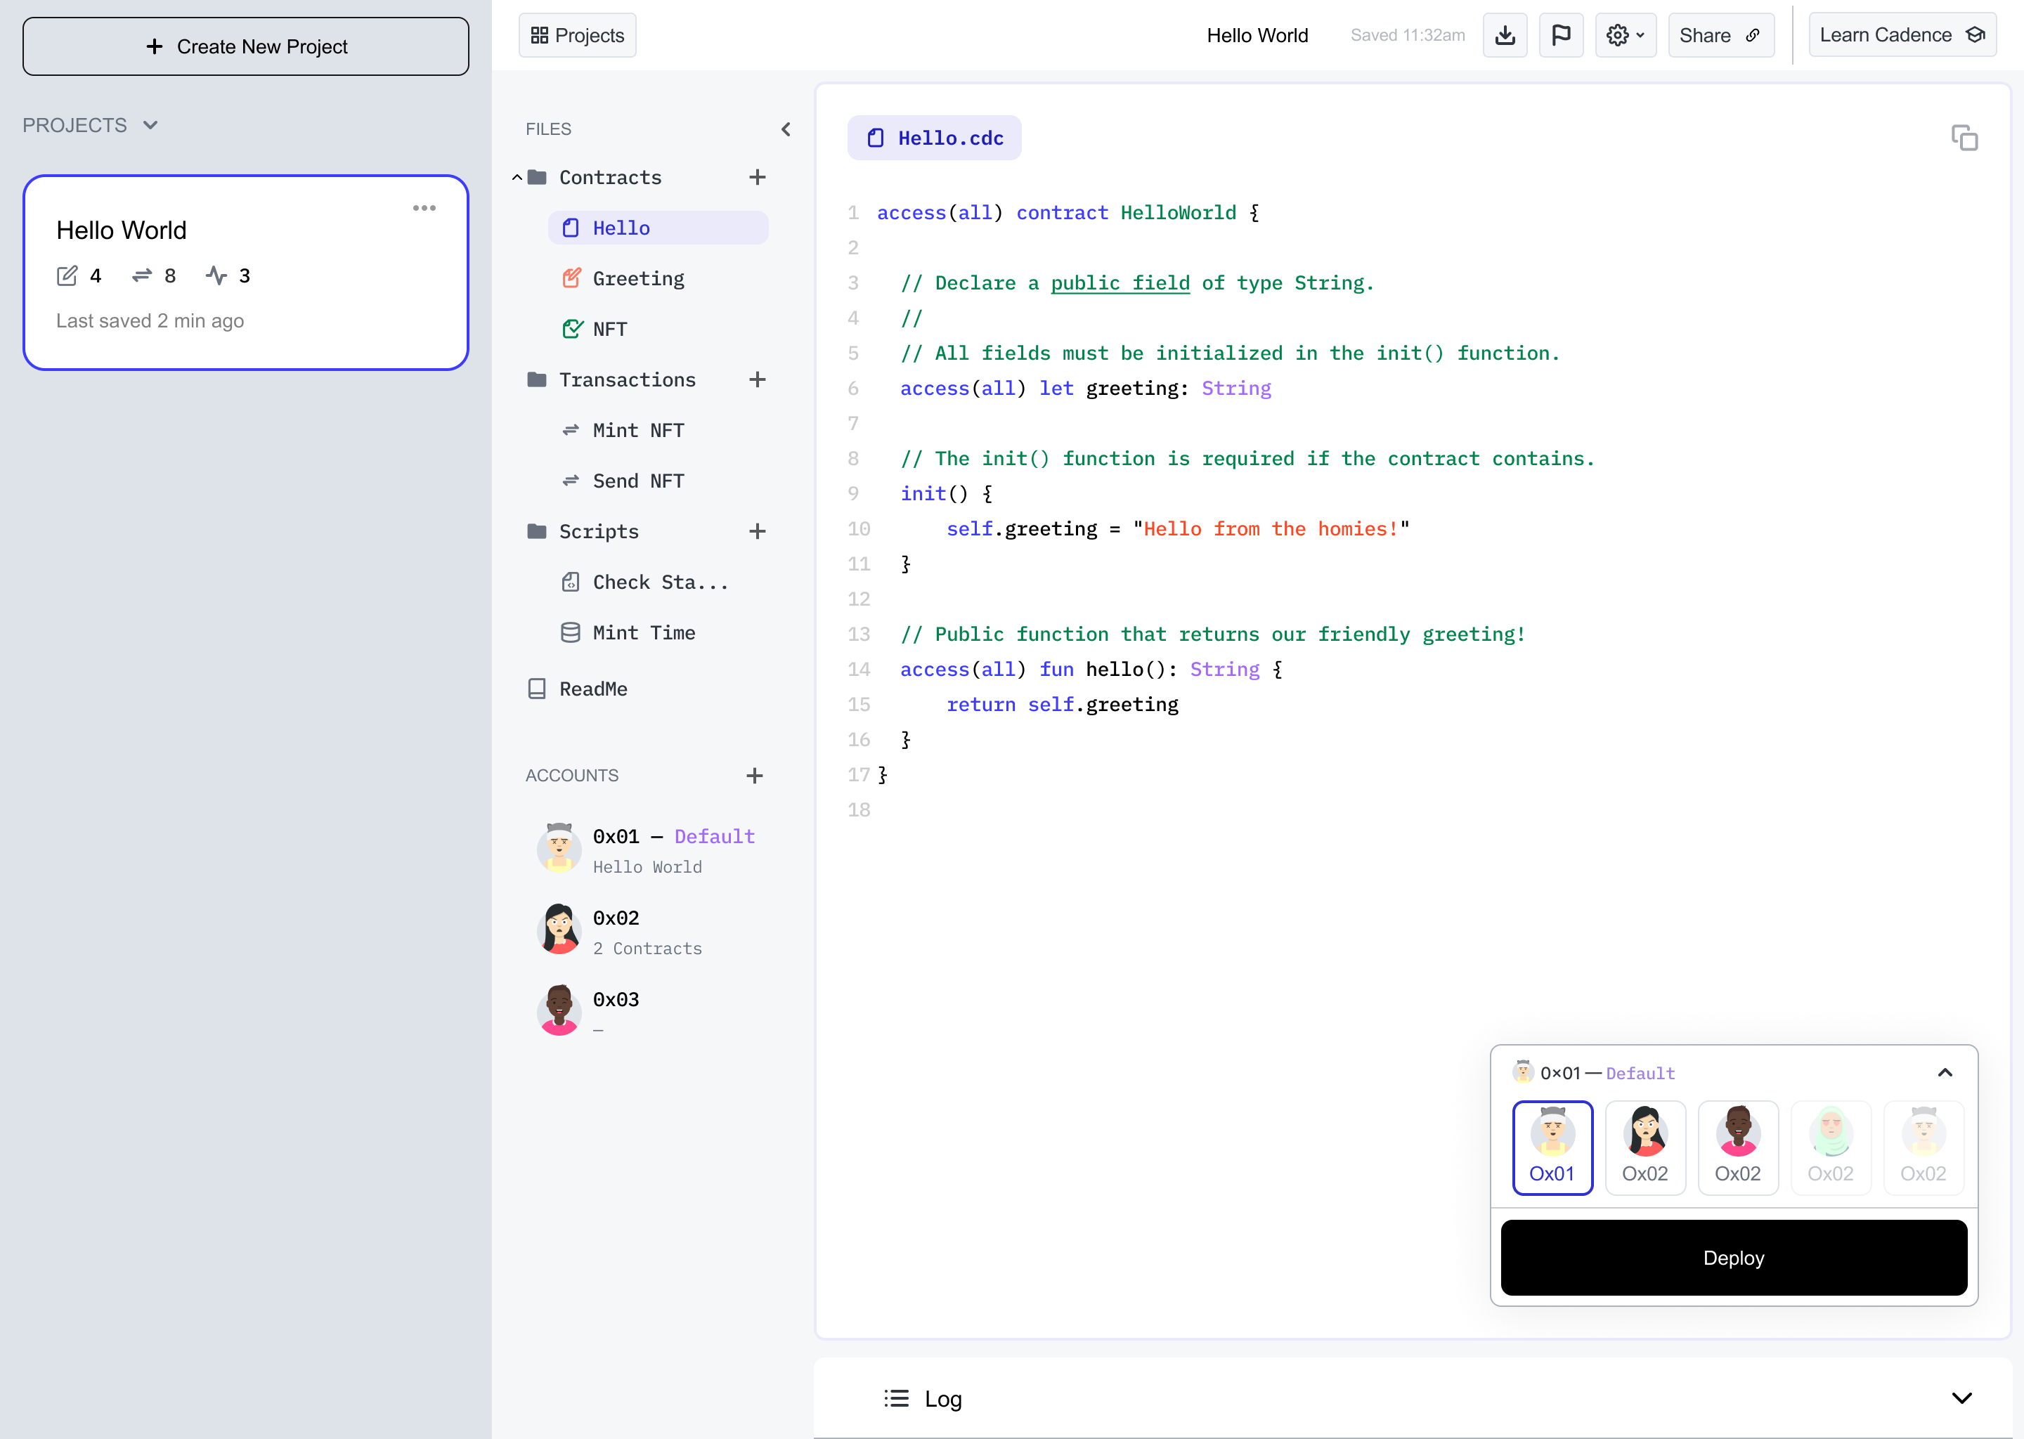Collapse the PROJECTS section in the left sidebar
Screen dimensions: 2024x1439
(150, 125)
